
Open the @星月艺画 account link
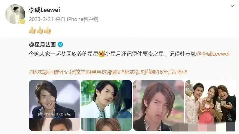42,45
